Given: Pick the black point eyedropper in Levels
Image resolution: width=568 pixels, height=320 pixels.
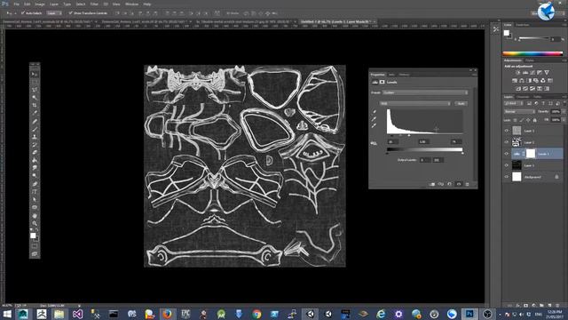Looking at the screenshot, I should [375, 112].
